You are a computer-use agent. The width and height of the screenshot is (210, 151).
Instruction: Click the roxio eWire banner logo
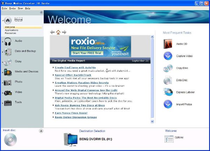[87, 41]
